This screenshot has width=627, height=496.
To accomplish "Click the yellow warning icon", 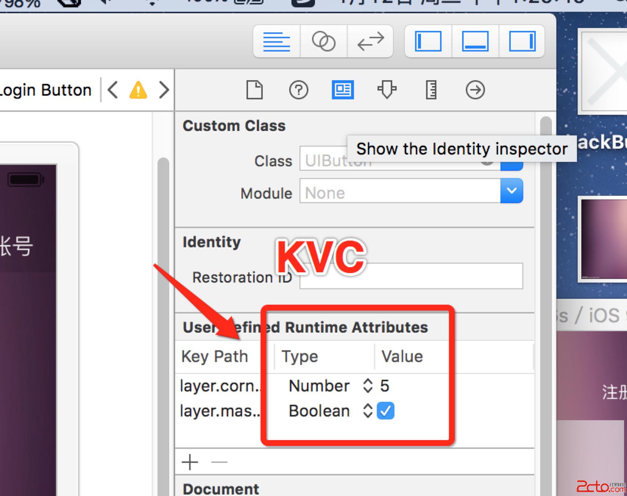I will coord(138,90).
